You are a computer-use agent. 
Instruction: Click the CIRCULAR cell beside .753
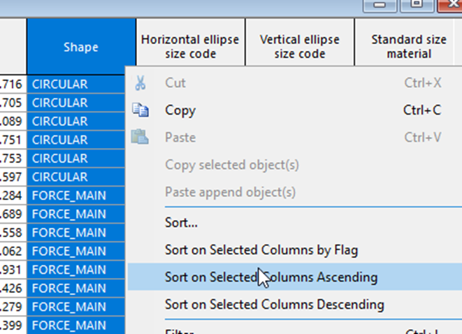tap(75, 159)
